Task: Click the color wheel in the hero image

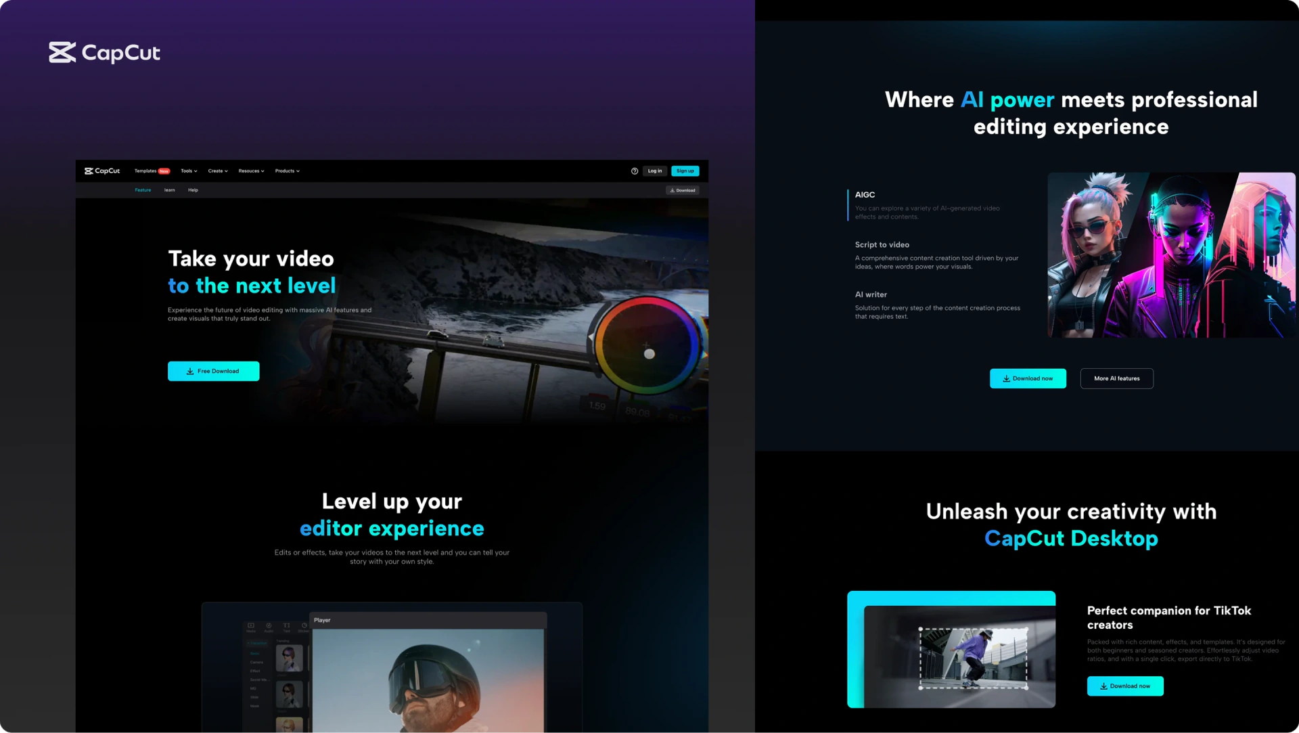Action: 648,345
